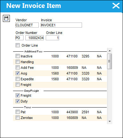Click the Order Number field 10002434
This screenshot has width=123, height=138.
pos(35,38)
